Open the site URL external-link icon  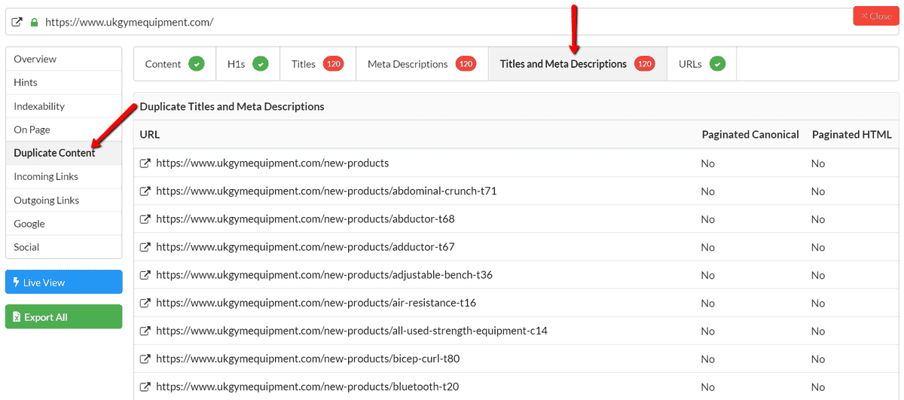click(x=17, y=23)
